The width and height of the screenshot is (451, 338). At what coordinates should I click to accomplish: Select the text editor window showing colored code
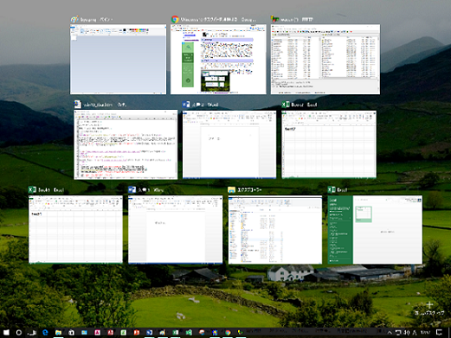tap(126, 144)
